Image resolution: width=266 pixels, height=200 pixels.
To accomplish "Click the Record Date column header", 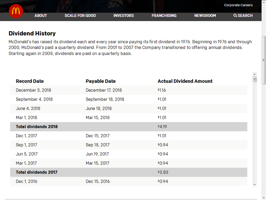I will tap(30, 81).
